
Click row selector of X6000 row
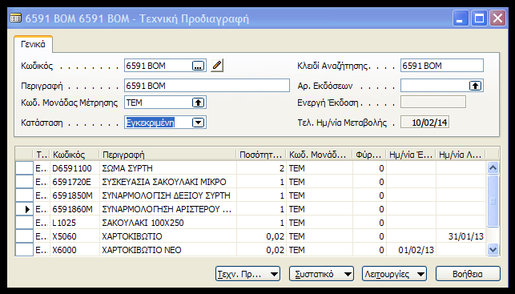point(24,250)
